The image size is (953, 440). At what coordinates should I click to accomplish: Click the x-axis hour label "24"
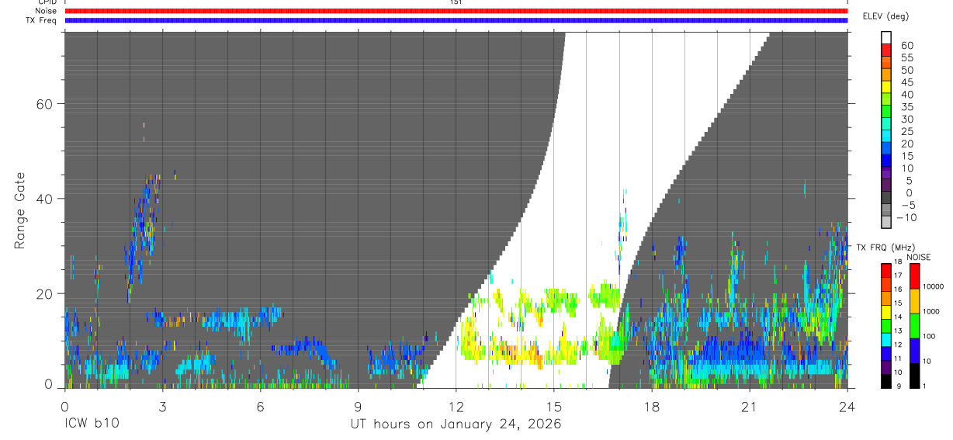847,406
